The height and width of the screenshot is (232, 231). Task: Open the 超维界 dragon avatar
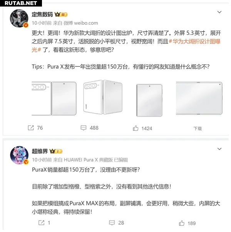click(19, 155)
